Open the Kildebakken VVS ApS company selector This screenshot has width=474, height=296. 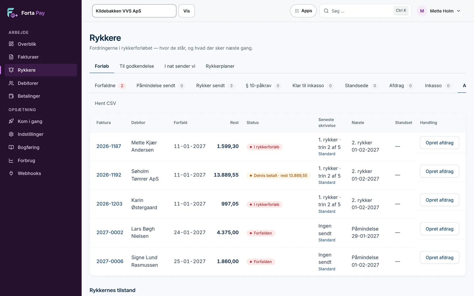[x=134, y=11]
